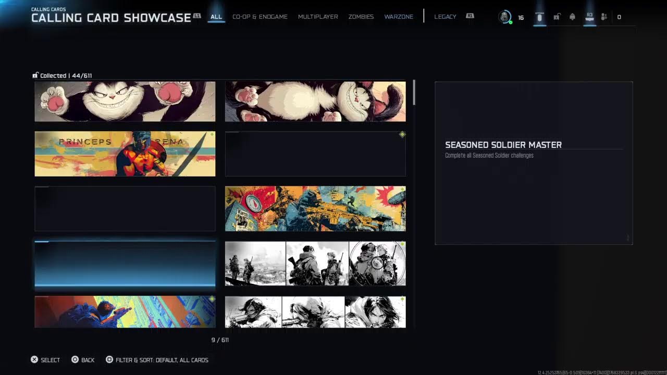
Task: Click the unlocked padlock icon in header
Action: (x=556, y=17)
